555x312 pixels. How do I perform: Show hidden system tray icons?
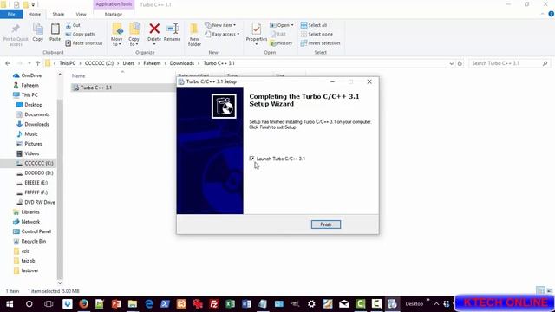[x=436, y=304]
